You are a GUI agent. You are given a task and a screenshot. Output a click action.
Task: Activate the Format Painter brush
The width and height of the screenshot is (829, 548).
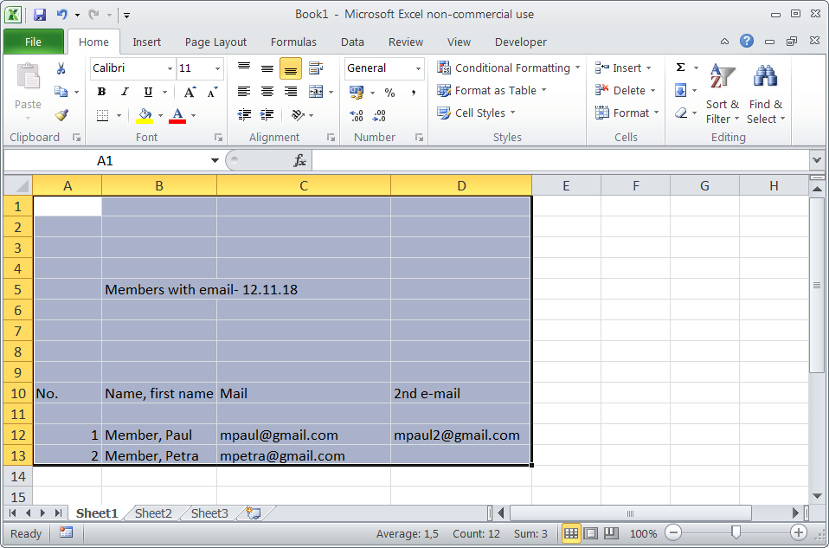coord(61,114)
